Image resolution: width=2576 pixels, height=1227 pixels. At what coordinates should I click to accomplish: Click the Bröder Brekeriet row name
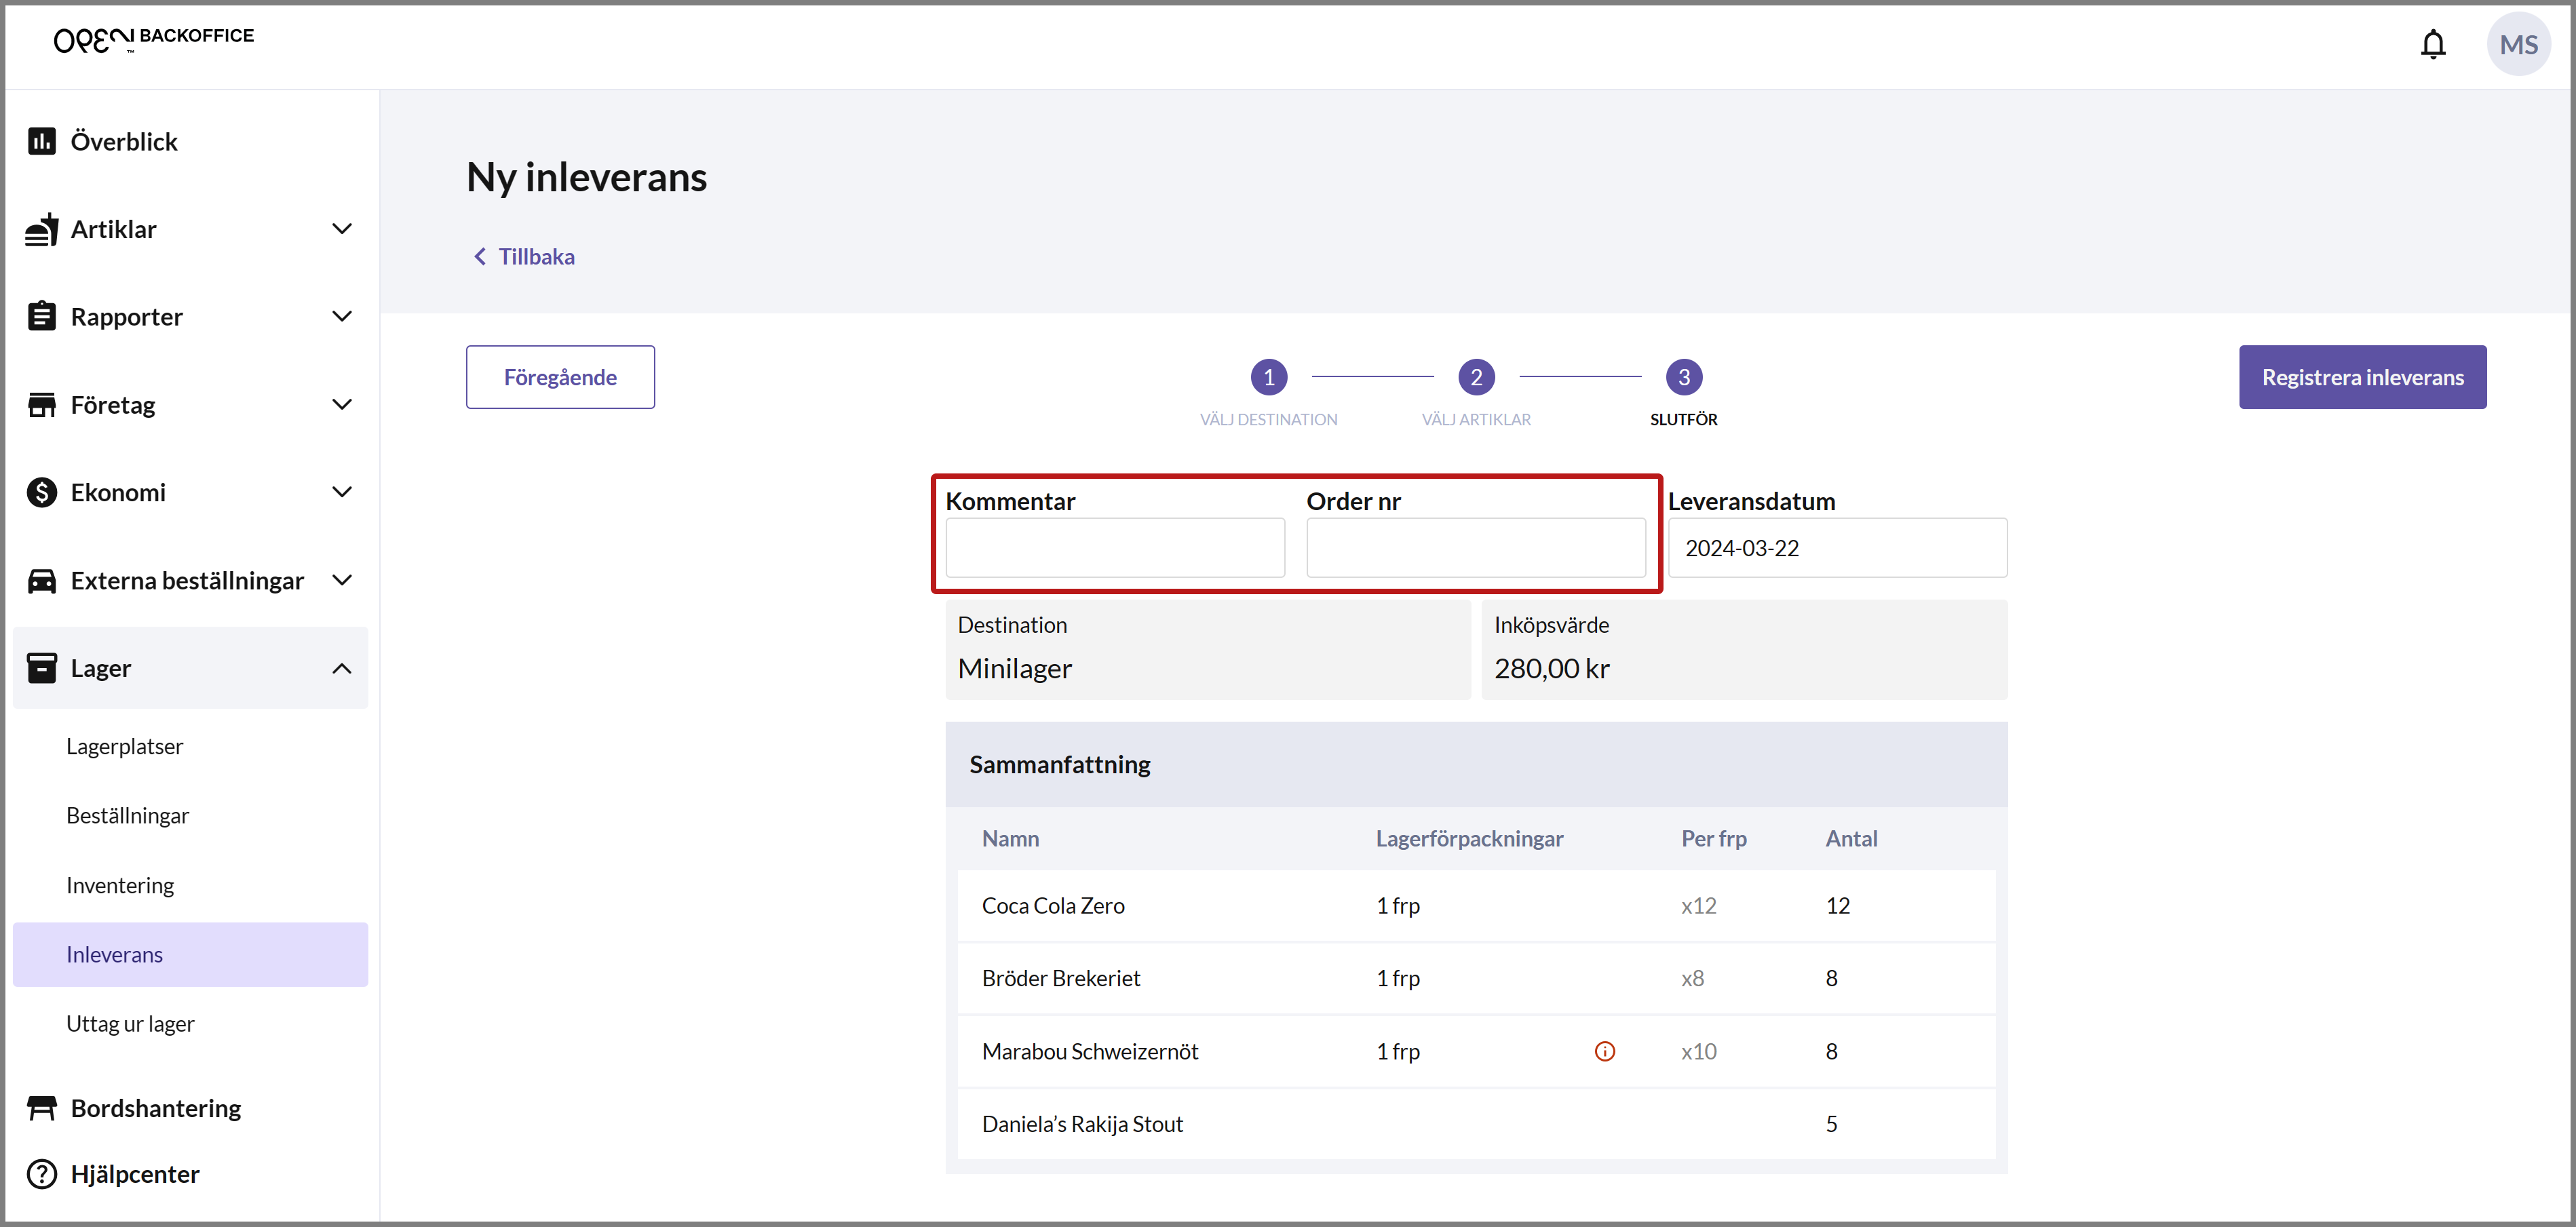coord(1060,978)
